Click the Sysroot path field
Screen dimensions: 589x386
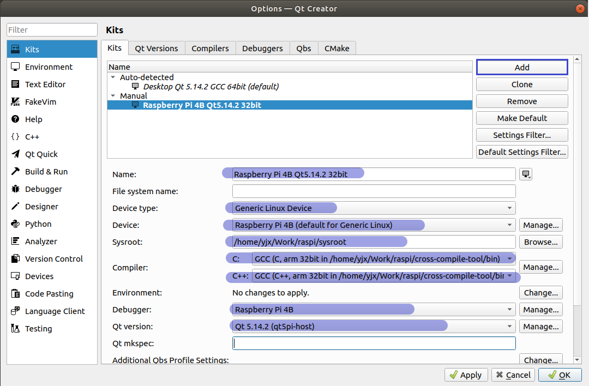[x=374, y=242]
